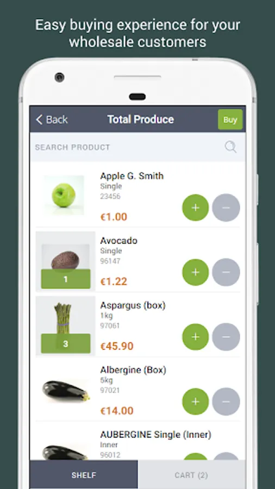The width and height of the screenshot is (275, 489).
Task: Go back using the Back arrow
Action: (x=52, y=120)
